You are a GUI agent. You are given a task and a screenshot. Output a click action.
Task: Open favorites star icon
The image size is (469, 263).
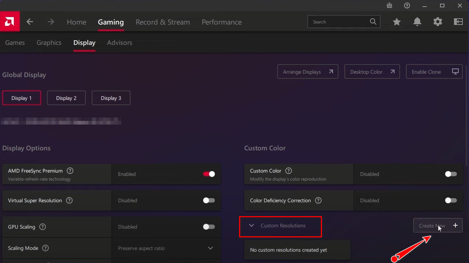tap(396, 22)
